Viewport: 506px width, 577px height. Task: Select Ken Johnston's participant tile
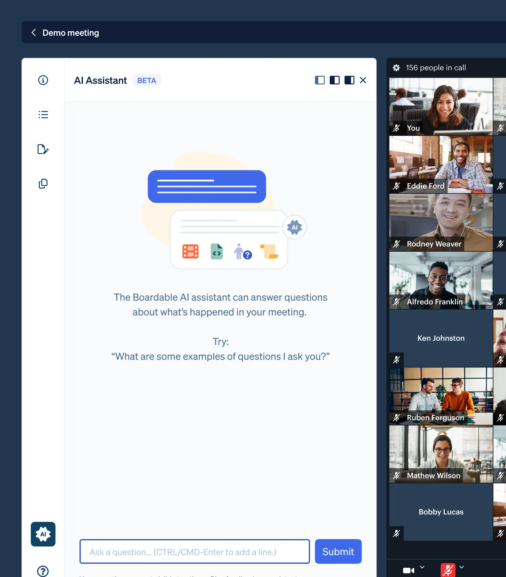pos(441,338)
